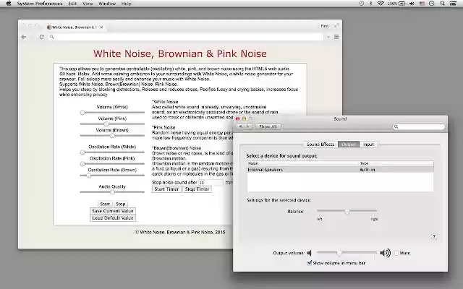Viewport: 463px width, 289px height.
Task: Click the Start noise button
Action: [x=105, y=204]
